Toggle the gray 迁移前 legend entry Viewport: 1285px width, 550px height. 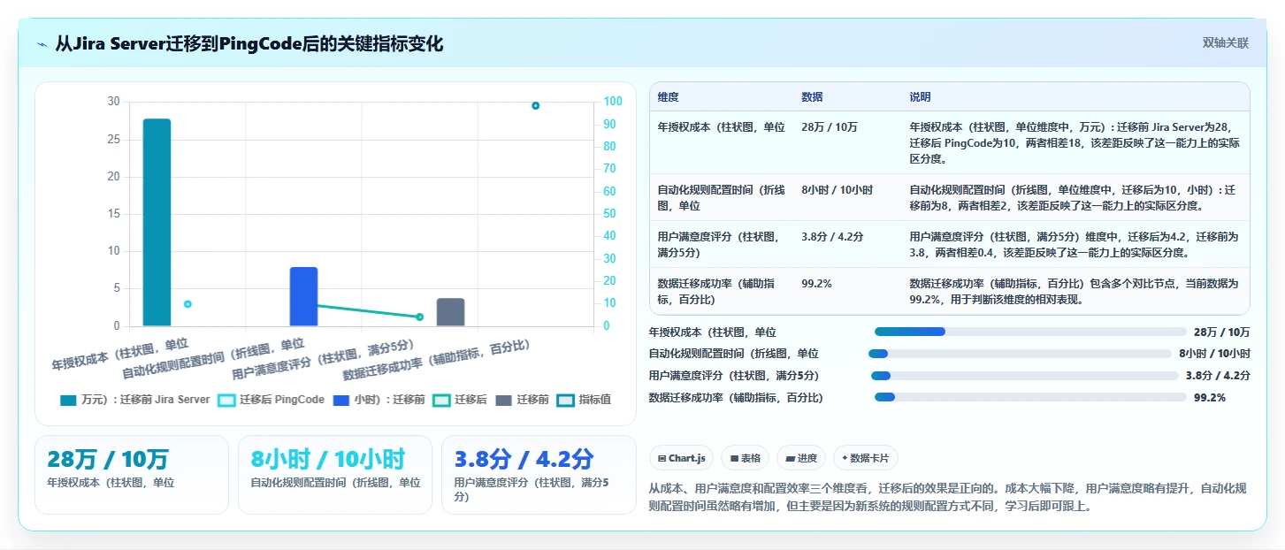(522, 400)
